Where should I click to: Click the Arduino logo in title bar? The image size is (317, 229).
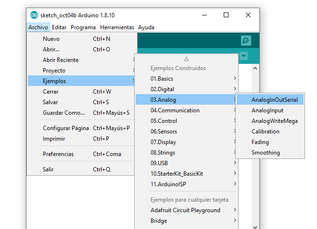[x=34, y=15]
